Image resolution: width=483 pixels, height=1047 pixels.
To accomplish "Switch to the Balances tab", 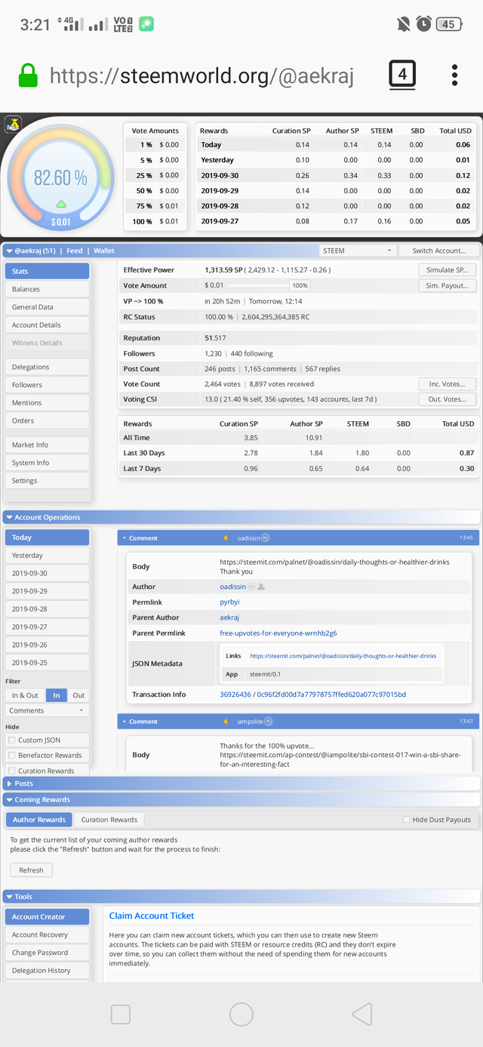I will coord(47,289).
